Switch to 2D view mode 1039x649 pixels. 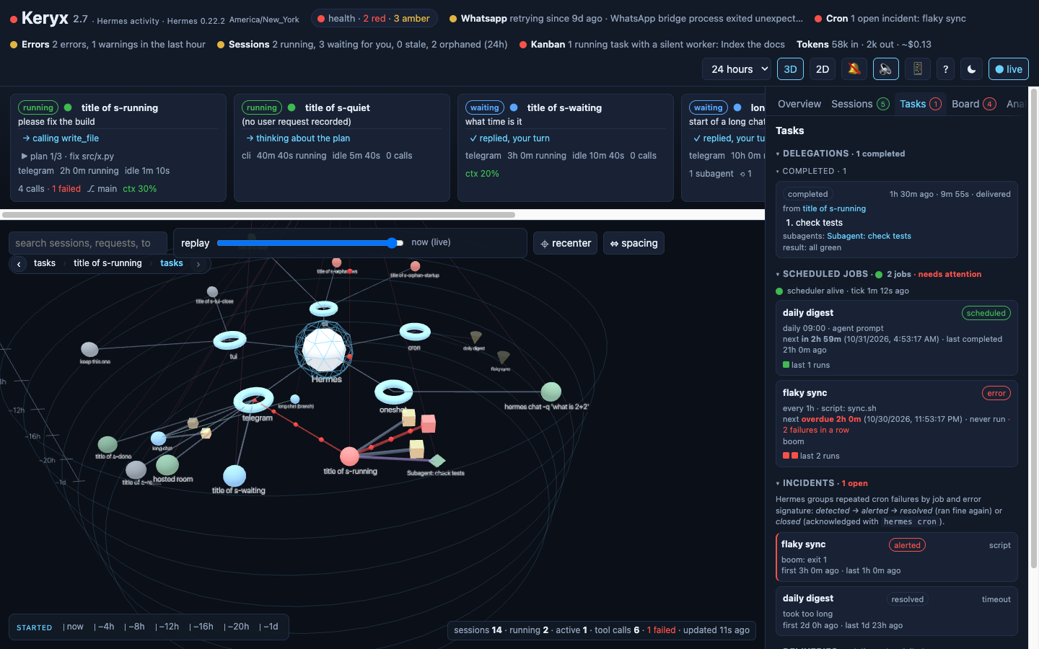tap(823, 69)
